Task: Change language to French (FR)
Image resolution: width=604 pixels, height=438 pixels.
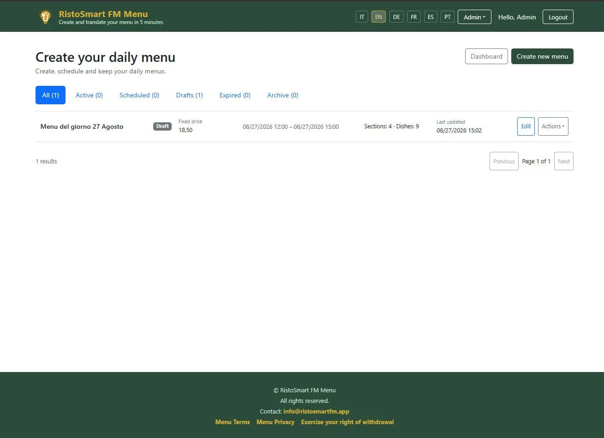Action: tap(414, 17)
